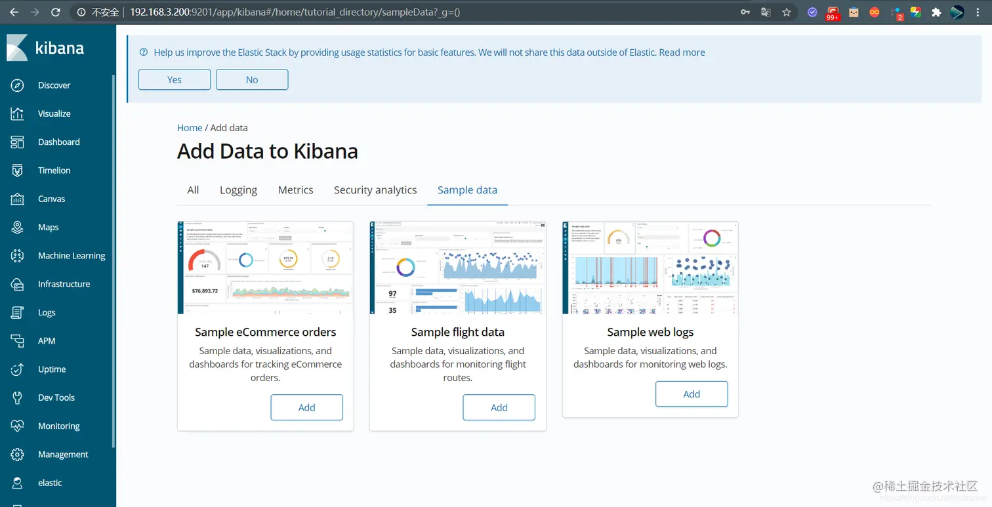Select the Metrics tab
This screenshot has height=507, width=992.
coord(295,190)
